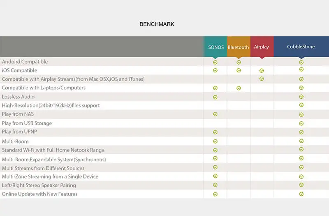329x216 pixels.
Task: Click CobbleStone checkmark for Multi-Room,Expandable System row
Action: [301, 158]
